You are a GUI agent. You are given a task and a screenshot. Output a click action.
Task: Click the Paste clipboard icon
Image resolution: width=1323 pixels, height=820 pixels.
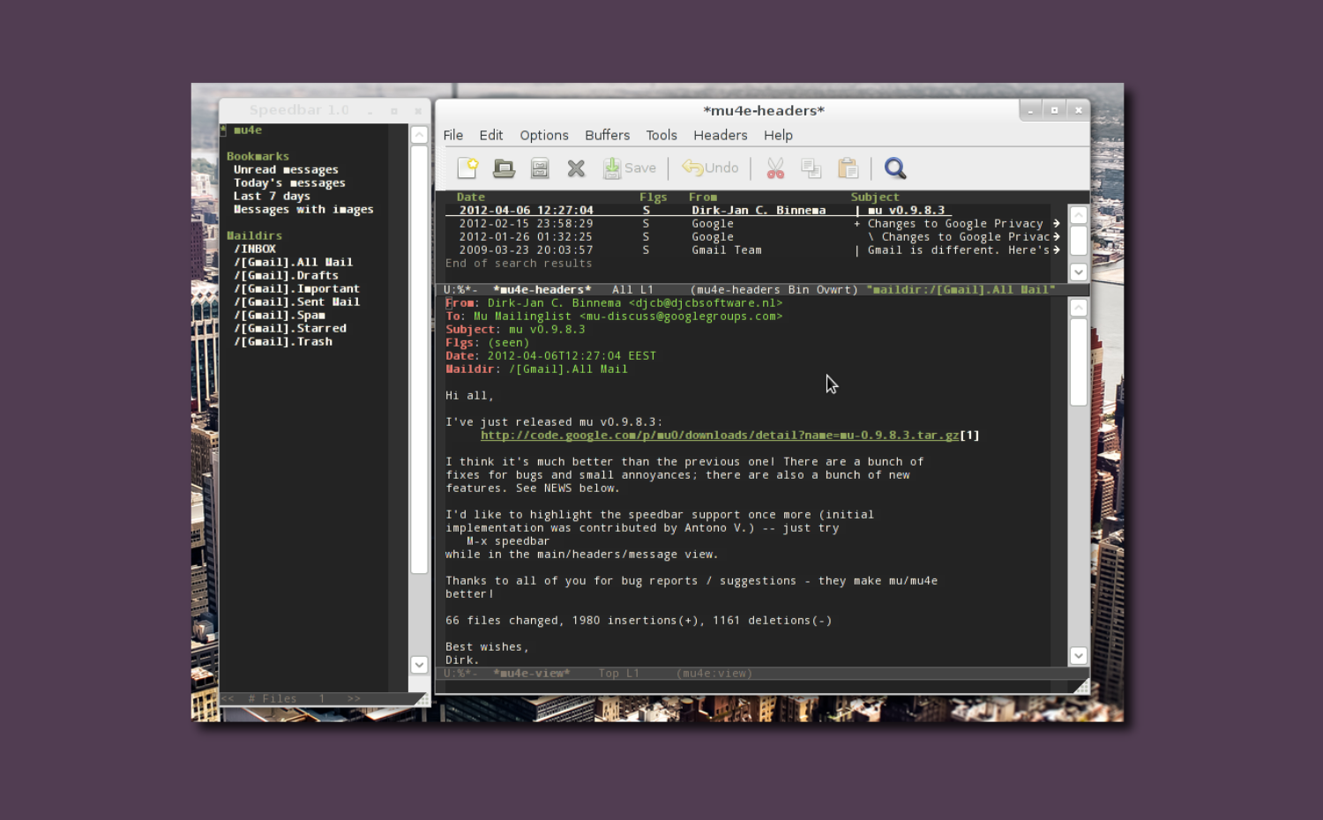coord(848,168)
